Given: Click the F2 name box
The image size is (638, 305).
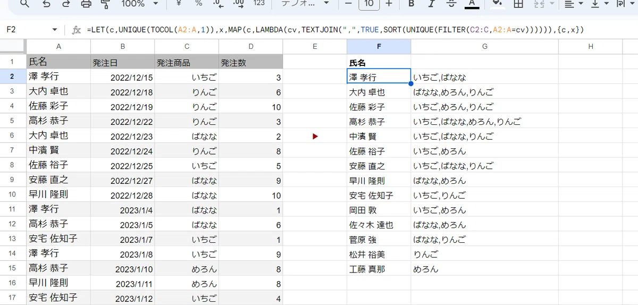Looking at the screenshot, I should (x=27, y=29).
